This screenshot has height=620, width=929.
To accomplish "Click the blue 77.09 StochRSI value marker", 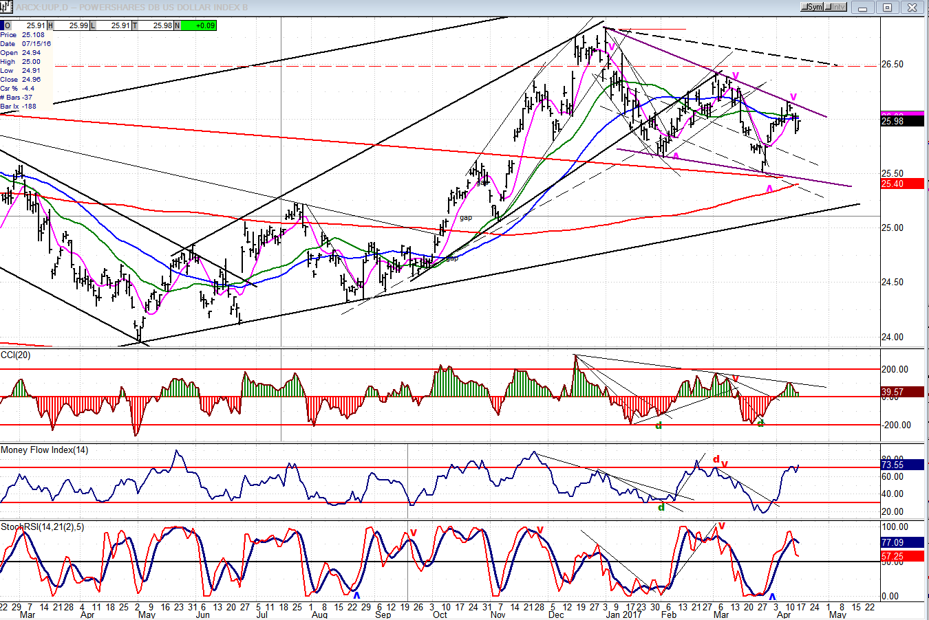I will (x=902, y=542).
